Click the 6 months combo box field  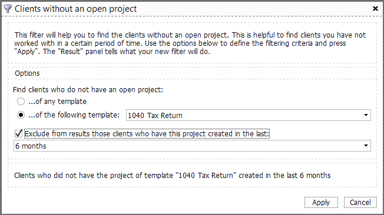pyautogui.click(x=192, y=146)
